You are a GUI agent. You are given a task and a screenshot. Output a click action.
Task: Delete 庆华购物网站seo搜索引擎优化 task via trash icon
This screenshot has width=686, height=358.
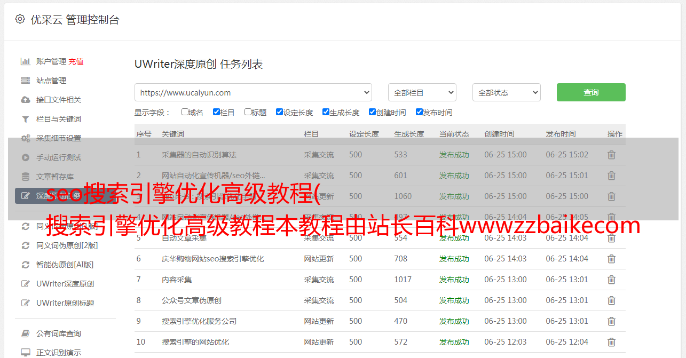(x=611, y=259)
